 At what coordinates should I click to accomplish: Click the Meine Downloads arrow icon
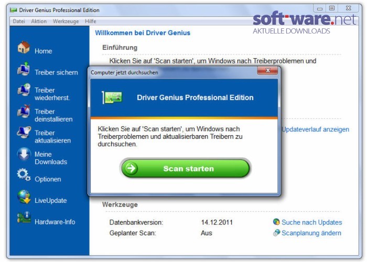coord(24,154)
